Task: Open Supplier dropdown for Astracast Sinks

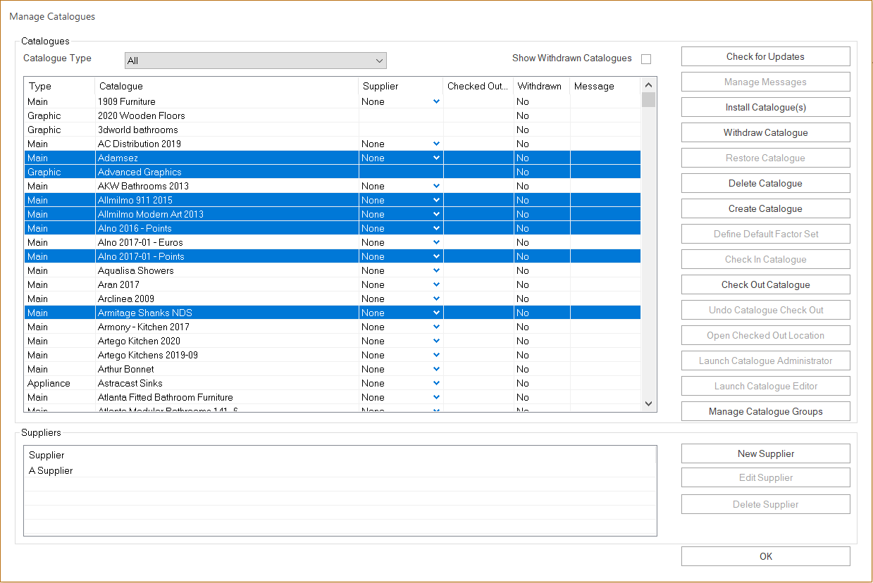Action: point(436,383)
